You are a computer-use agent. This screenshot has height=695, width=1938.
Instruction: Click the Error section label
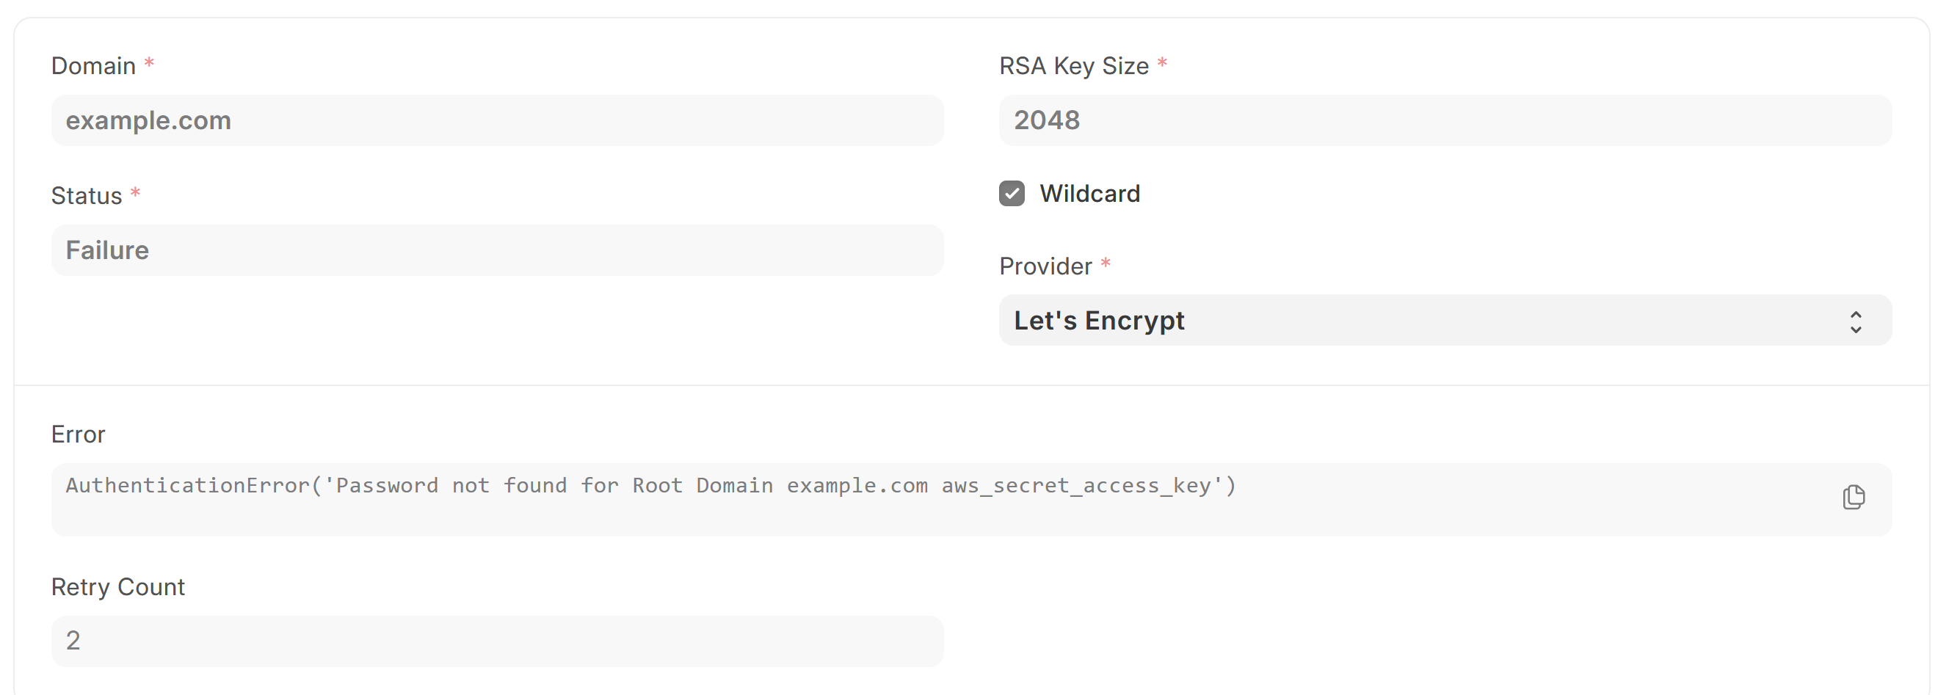79,434
